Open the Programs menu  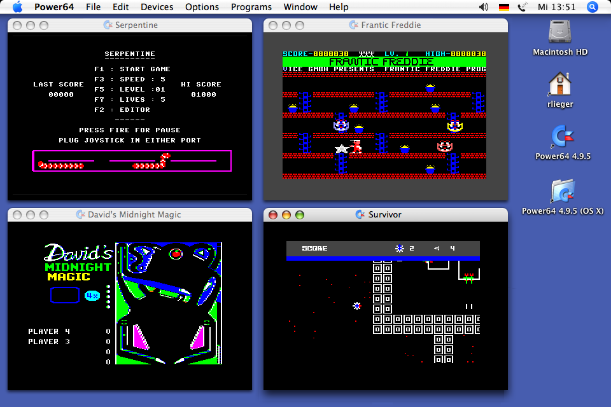point(251,7)
